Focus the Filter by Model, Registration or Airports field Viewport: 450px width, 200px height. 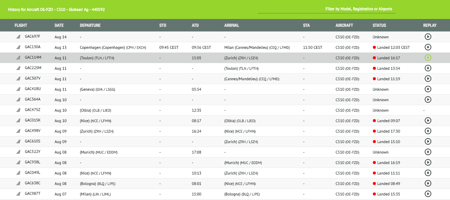pyautogui.click(x=327, y=9)
